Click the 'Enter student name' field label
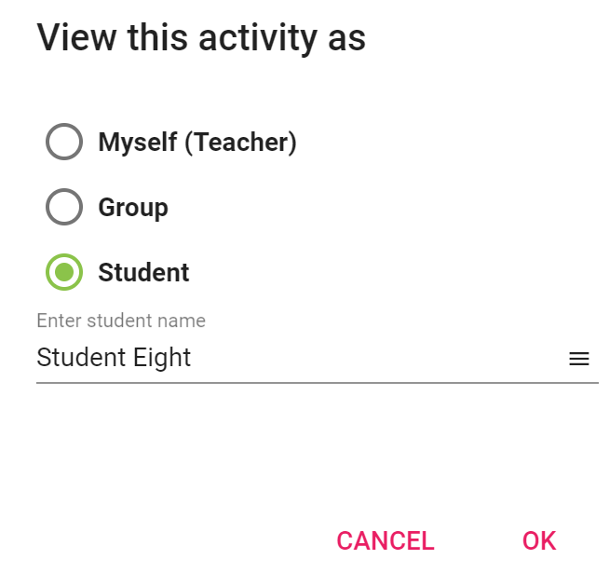Image resolution: width=609 pixels, height=573 pixels. 121,321
